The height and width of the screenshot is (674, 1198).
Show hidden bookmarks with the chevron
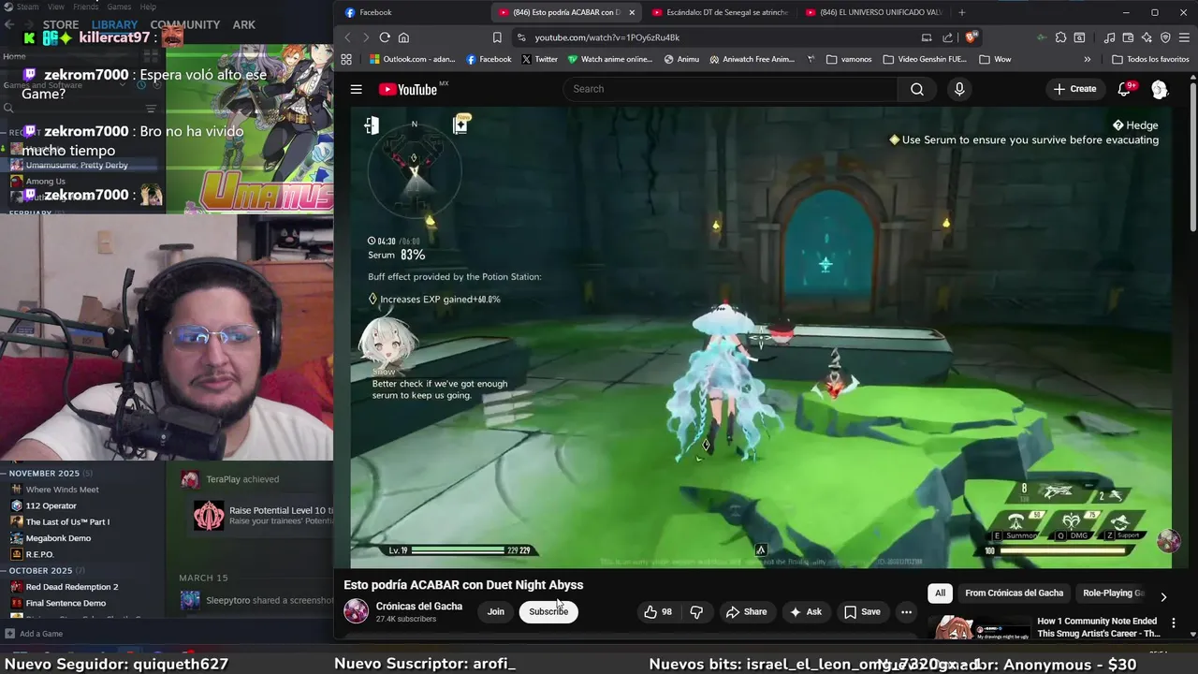pos(1087,59)
